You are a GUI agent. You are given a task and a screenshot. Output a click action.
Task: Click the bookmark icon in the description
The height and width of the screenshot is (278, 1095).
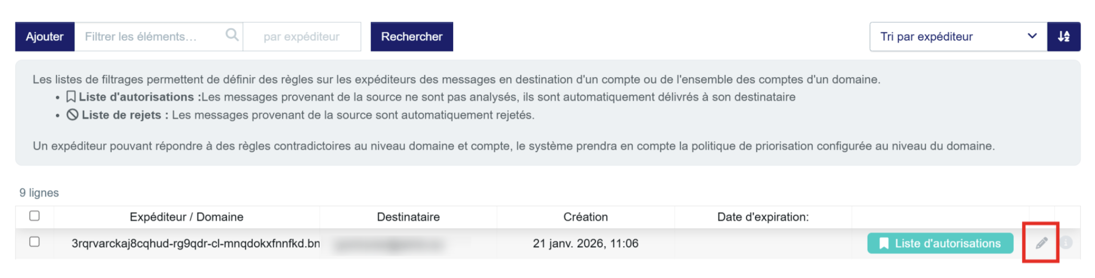tap(71, 97)
